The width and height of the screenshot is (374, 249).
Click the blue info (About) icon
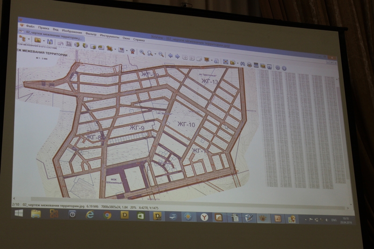tap(284, 68)
